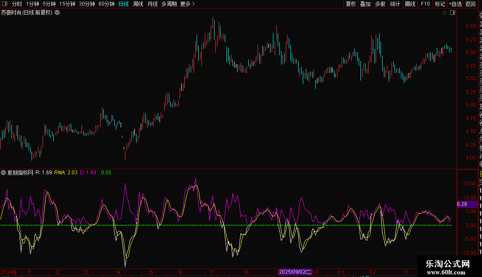This screenshot has height=277, width=482.
Task: Switch to 周线 weekly chart
Action: point(138,4)
